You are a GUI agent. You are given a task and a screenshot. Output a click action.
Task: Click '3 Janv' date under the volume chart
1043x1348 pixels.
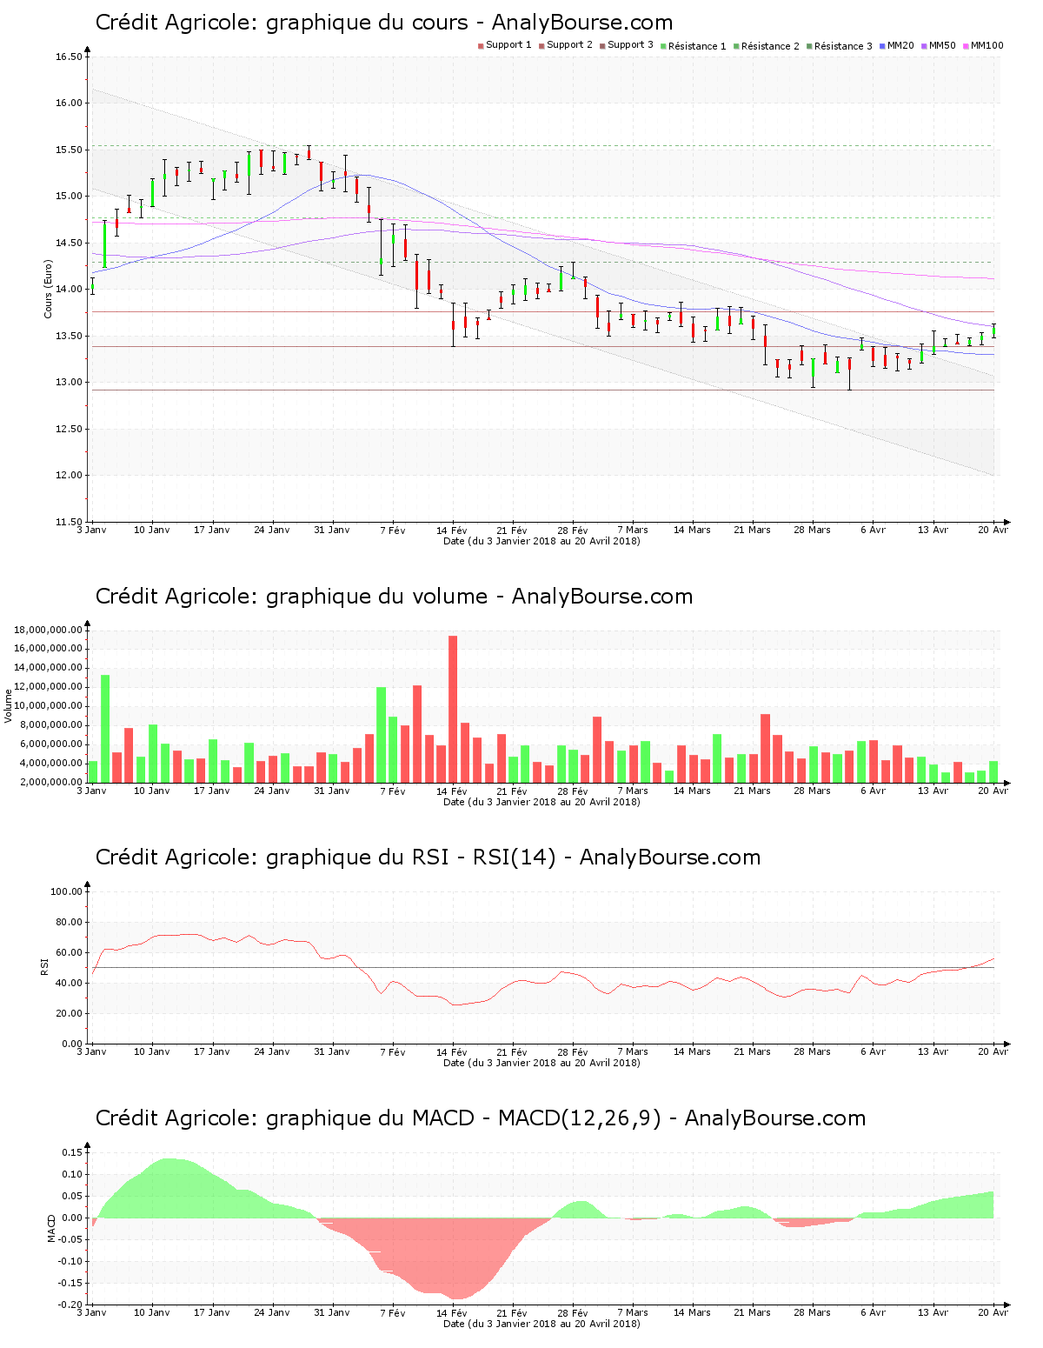pyautogui.click(x=91, y=791)
